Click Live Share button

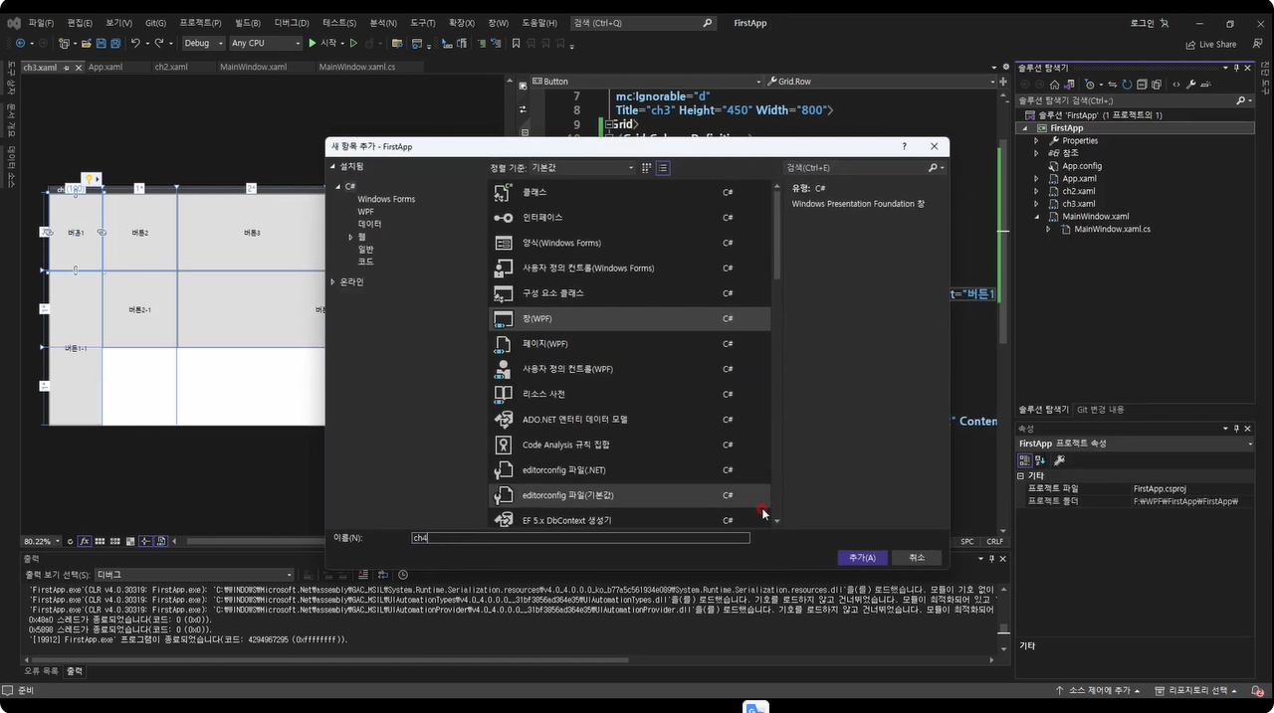pyautogui.click(x=1211, y=45)
